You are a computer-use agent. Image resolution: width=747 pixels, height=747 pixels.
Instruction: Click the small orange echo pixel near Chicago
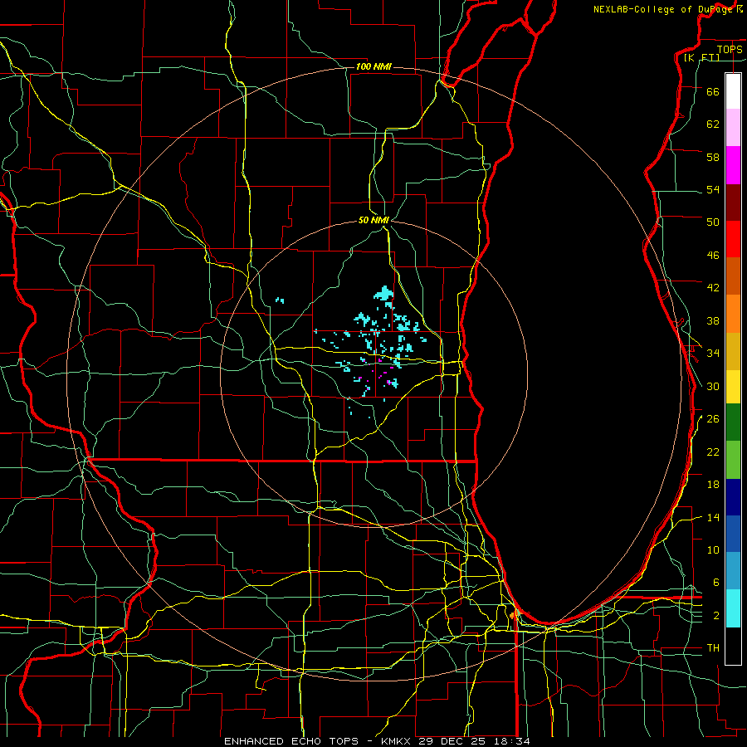click(x=511, y=616)
